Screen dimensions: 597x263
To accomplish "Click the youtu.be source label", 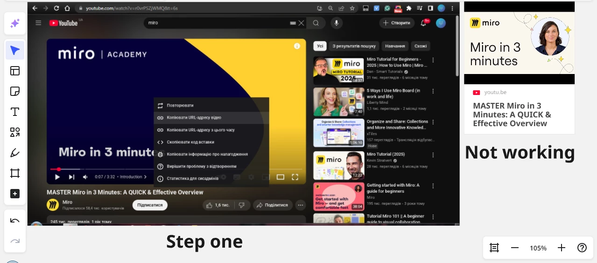I will [495, 92].
